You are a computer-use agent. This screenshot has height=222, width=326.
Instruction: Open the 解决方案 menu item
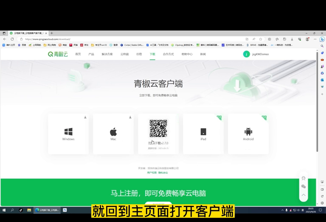107,54
